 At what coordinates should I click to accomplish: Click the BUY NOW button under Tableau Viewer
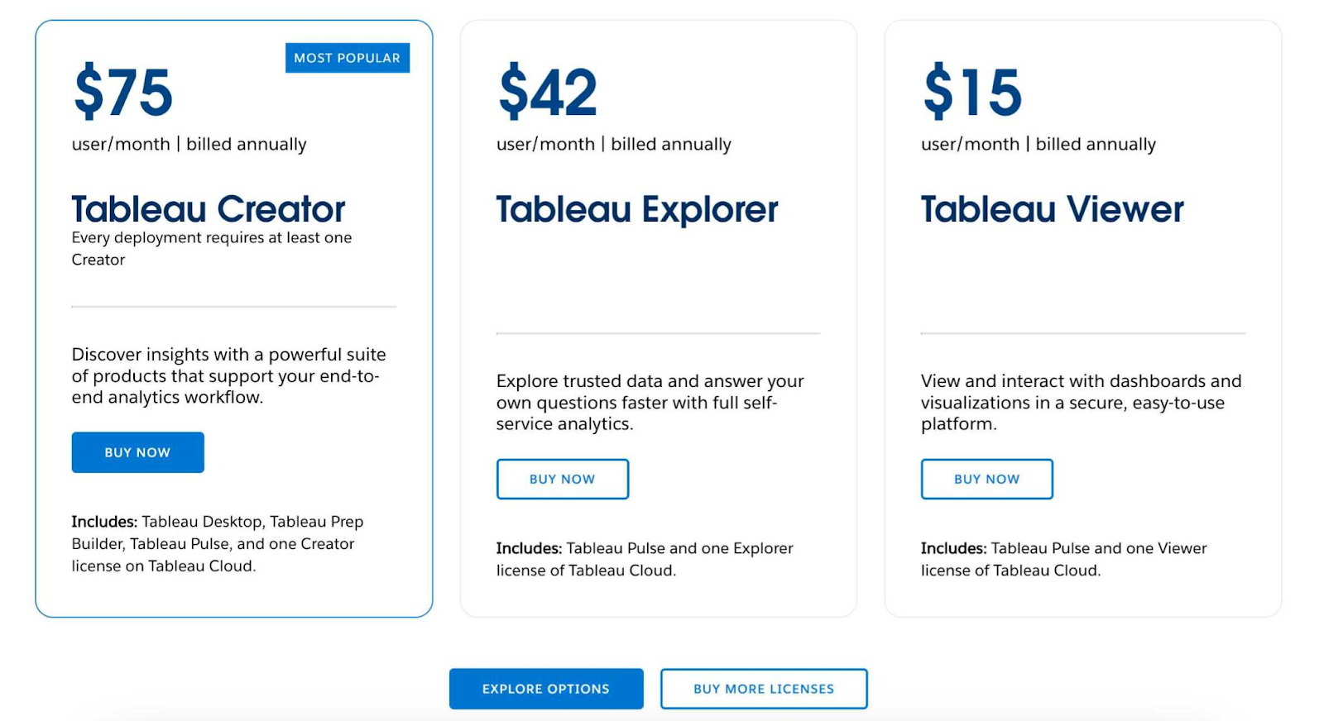point(986,479)
